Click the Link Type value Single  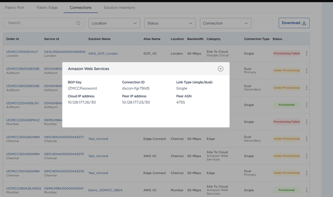[x=181, y=88]
